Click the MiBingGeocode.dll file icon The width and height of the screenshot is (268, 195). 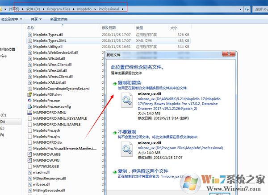[30, 190]
